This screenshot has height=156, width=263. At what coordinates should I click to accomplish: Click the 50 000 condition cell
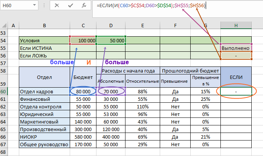tap(111, 40)
